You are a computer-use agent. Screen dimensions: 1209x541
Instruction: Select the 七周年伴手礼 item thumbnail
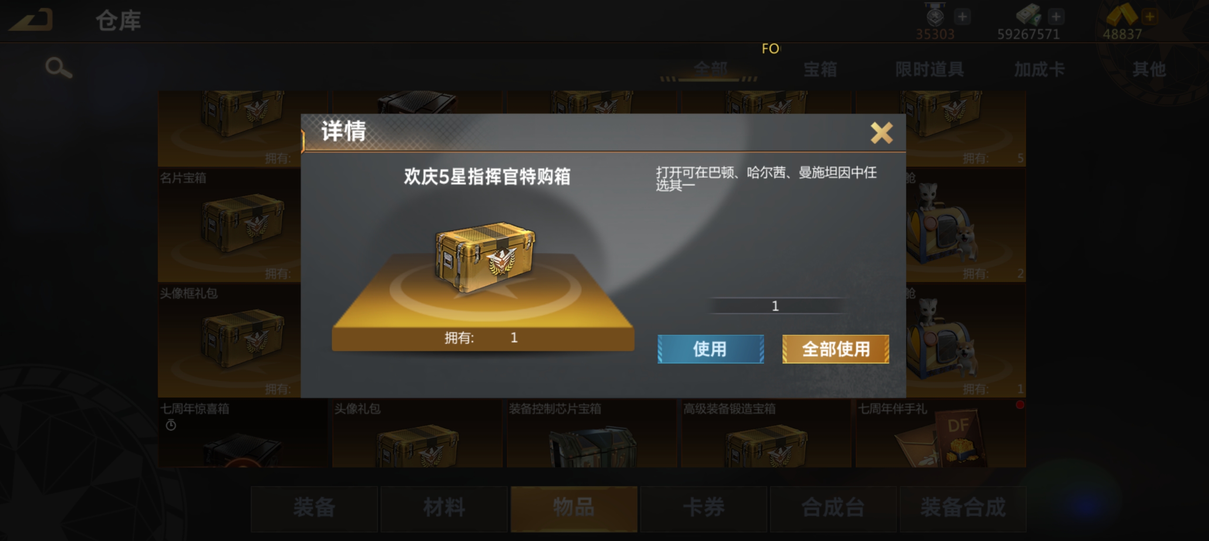pos(940,434)
